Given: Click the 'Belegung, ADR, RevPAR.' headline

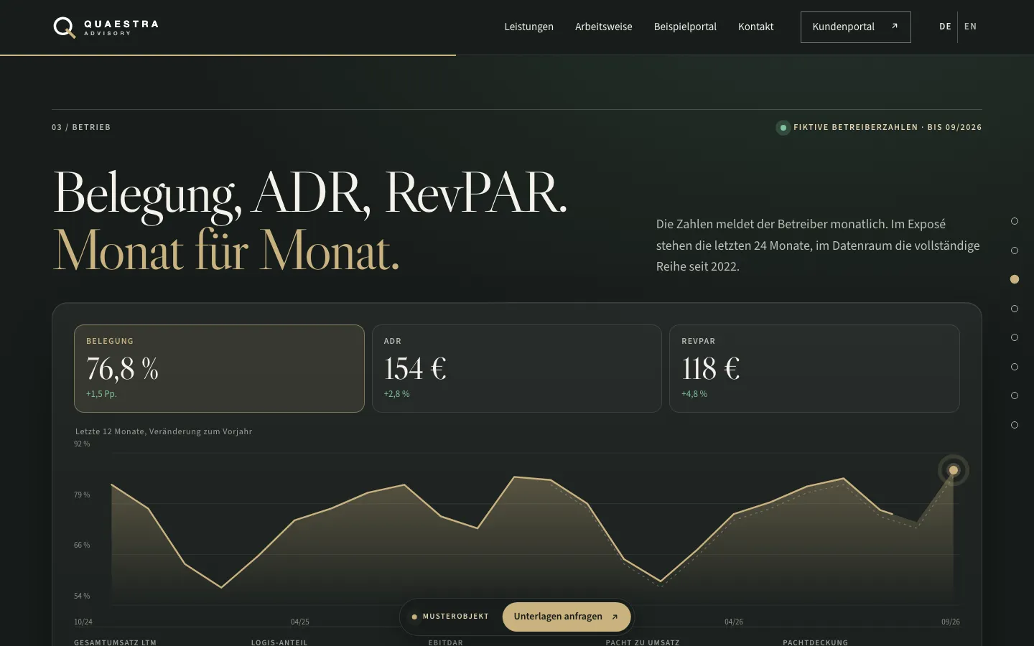Looking at the screenshot, I should pyautogui.click(x=310, y=194).
